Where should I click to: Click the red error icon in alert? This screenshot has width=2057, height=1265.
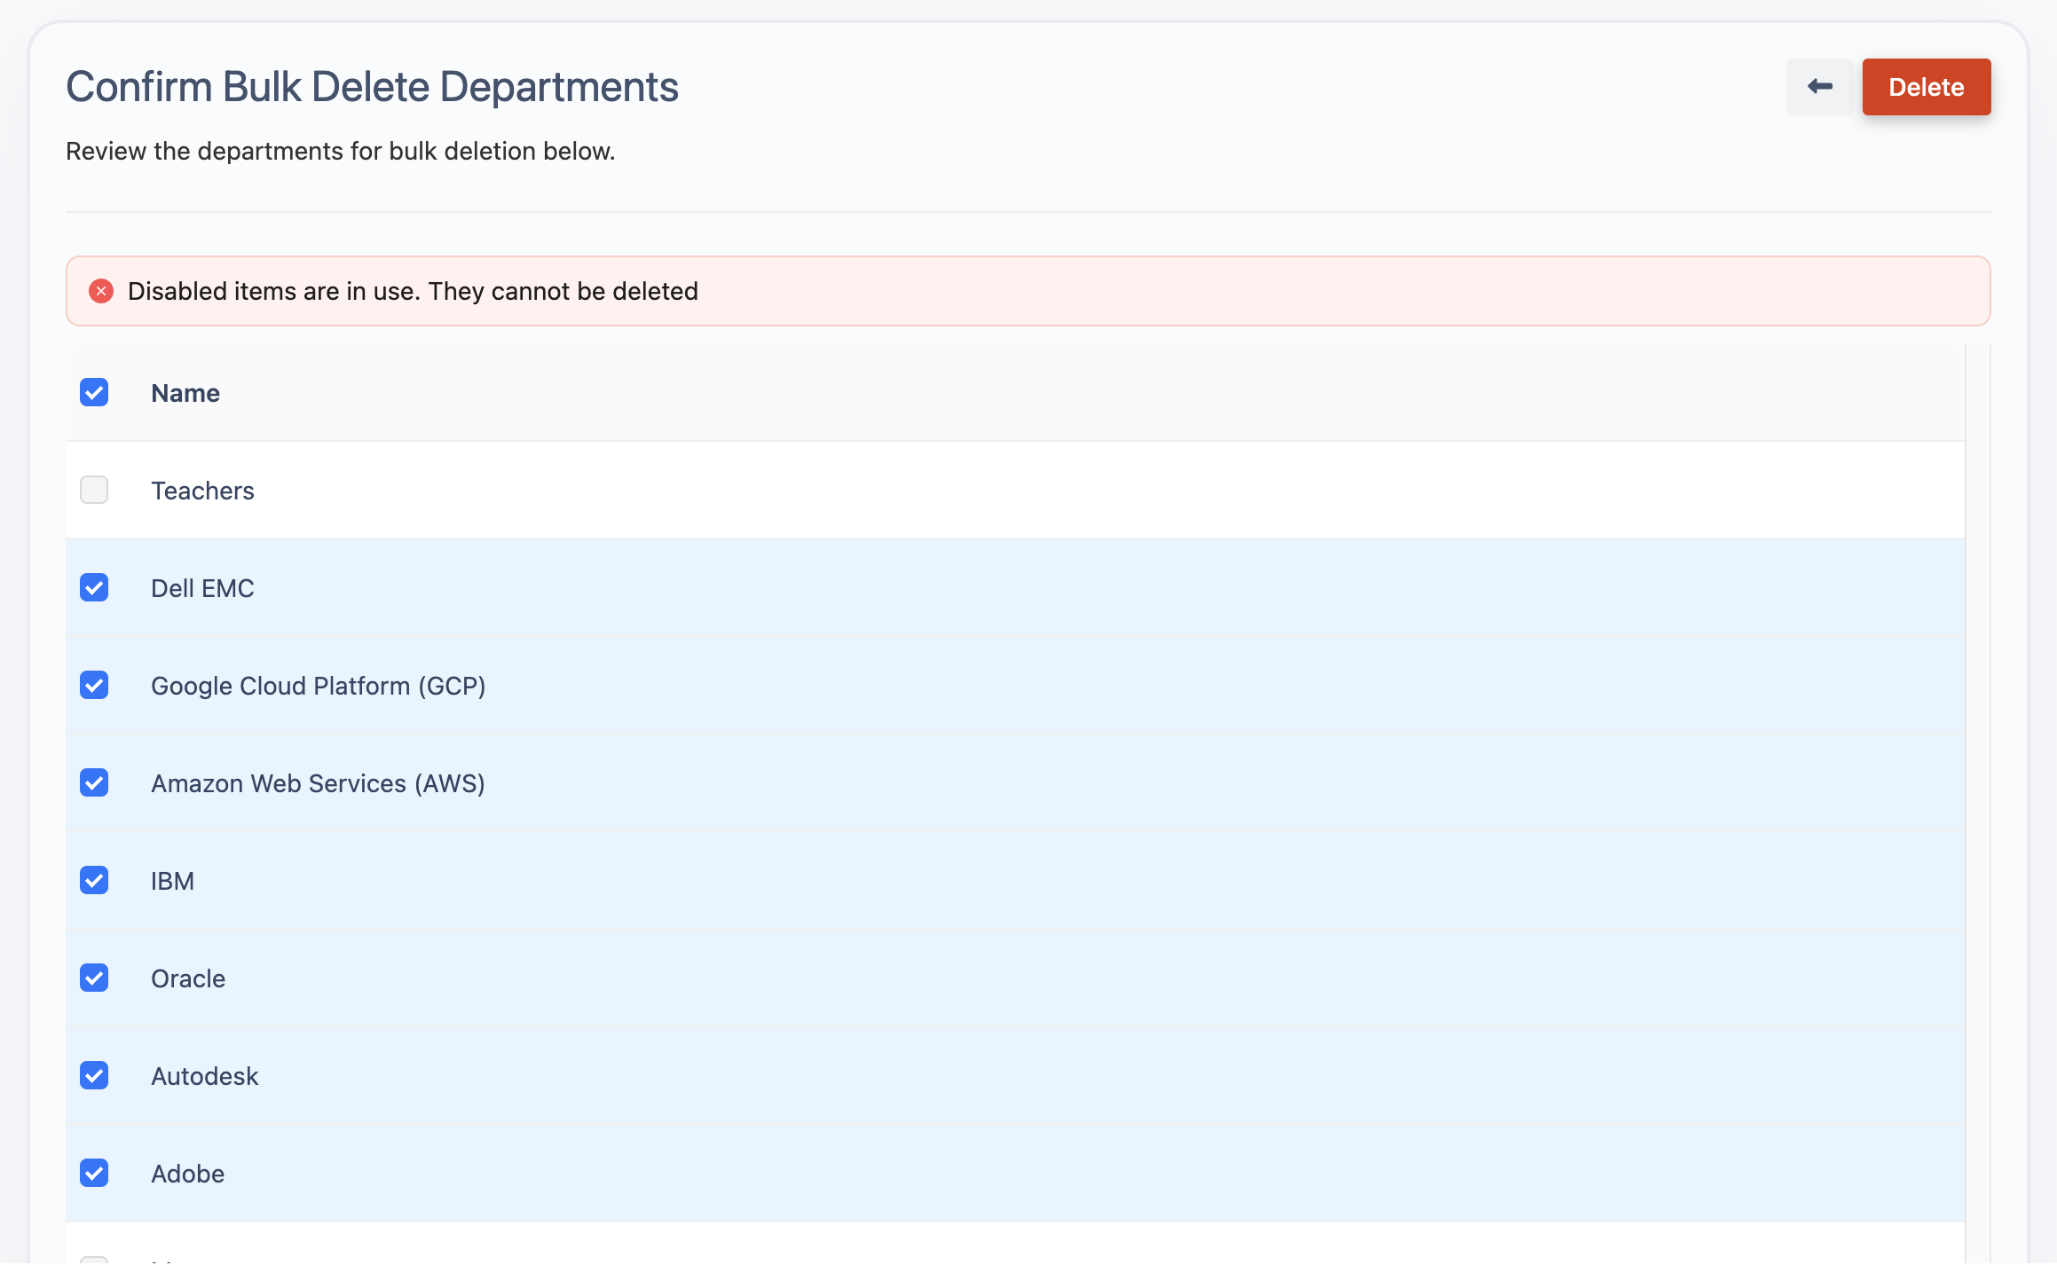point(101,291)
